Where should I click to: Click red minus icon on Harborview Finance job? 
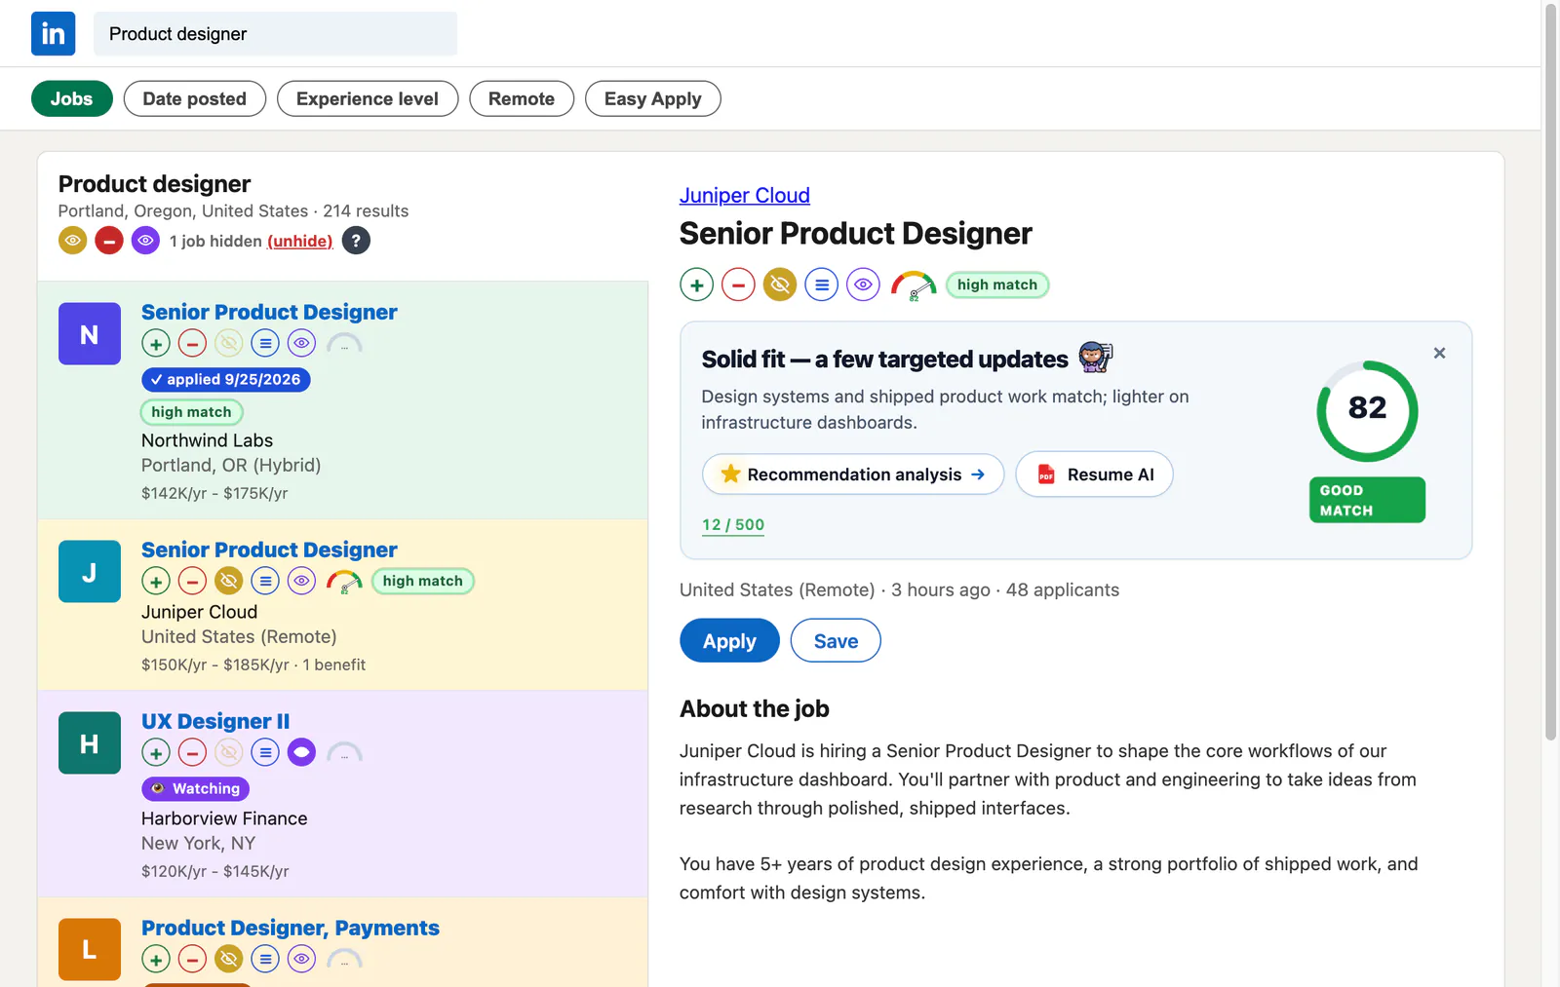click(192, 752)
